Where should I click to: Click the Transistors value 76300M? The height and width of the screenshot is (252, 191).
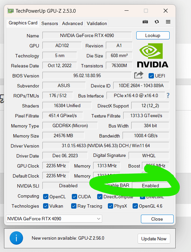tap(119, 65)
